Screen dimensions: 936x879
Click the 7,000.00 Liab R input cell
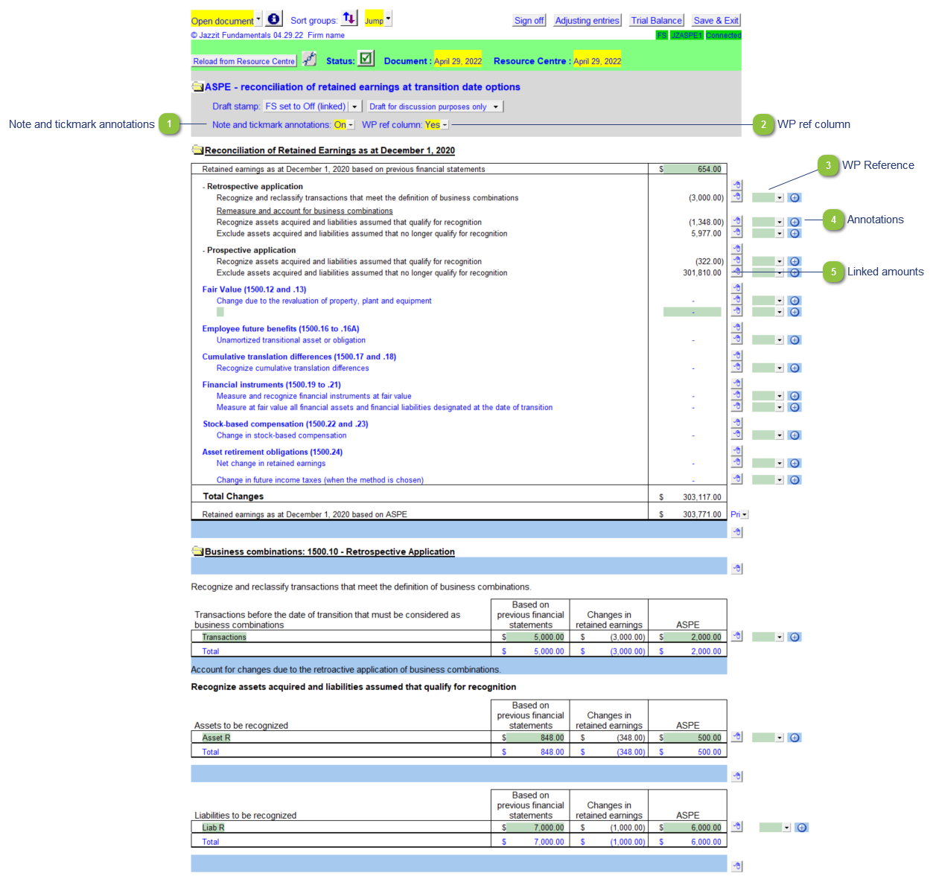535,828
